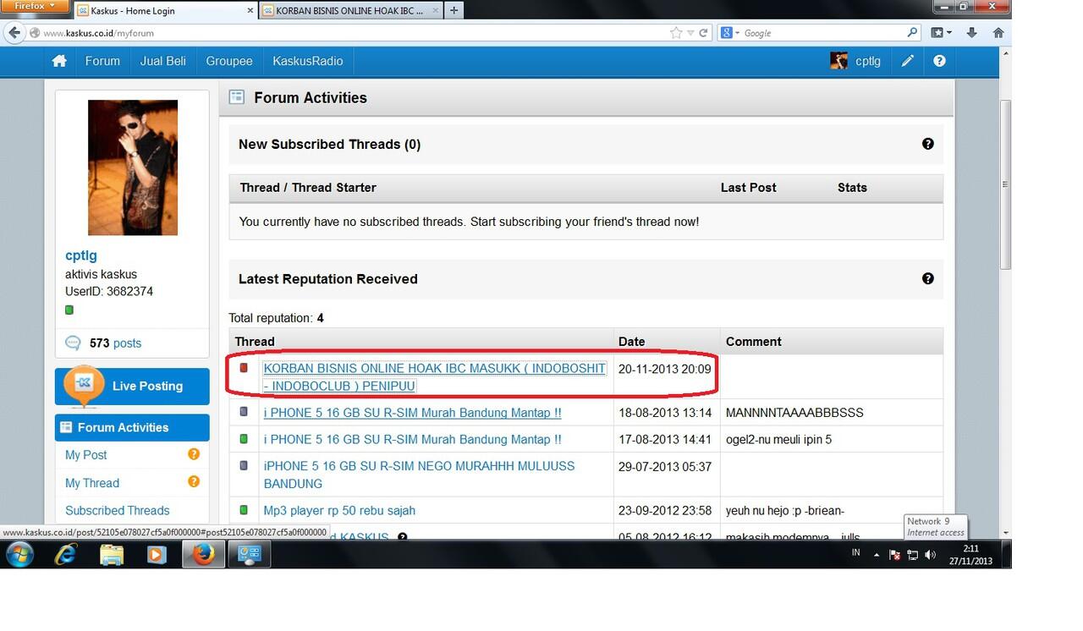Viewport: 1083px width, 631px height.
Task: Open the address bar history dropdown arrow
Action: click(x=690, y=33)
